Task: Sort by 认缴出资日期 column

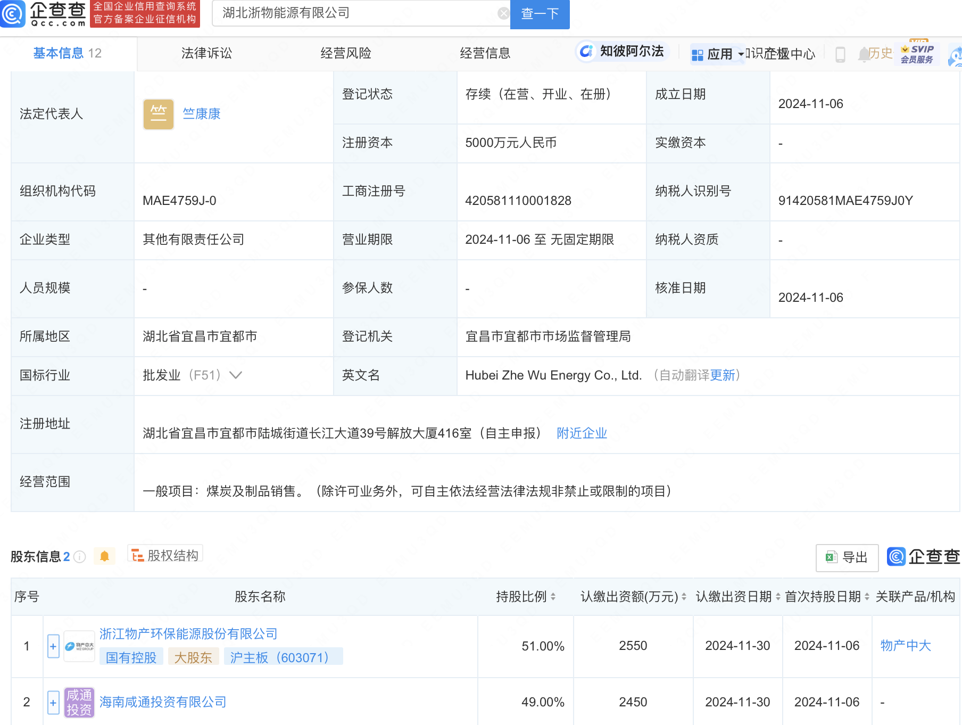Action: 778,597
